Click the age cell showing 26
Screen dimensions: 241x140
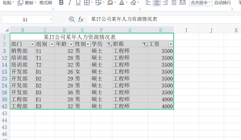(64, 72)
